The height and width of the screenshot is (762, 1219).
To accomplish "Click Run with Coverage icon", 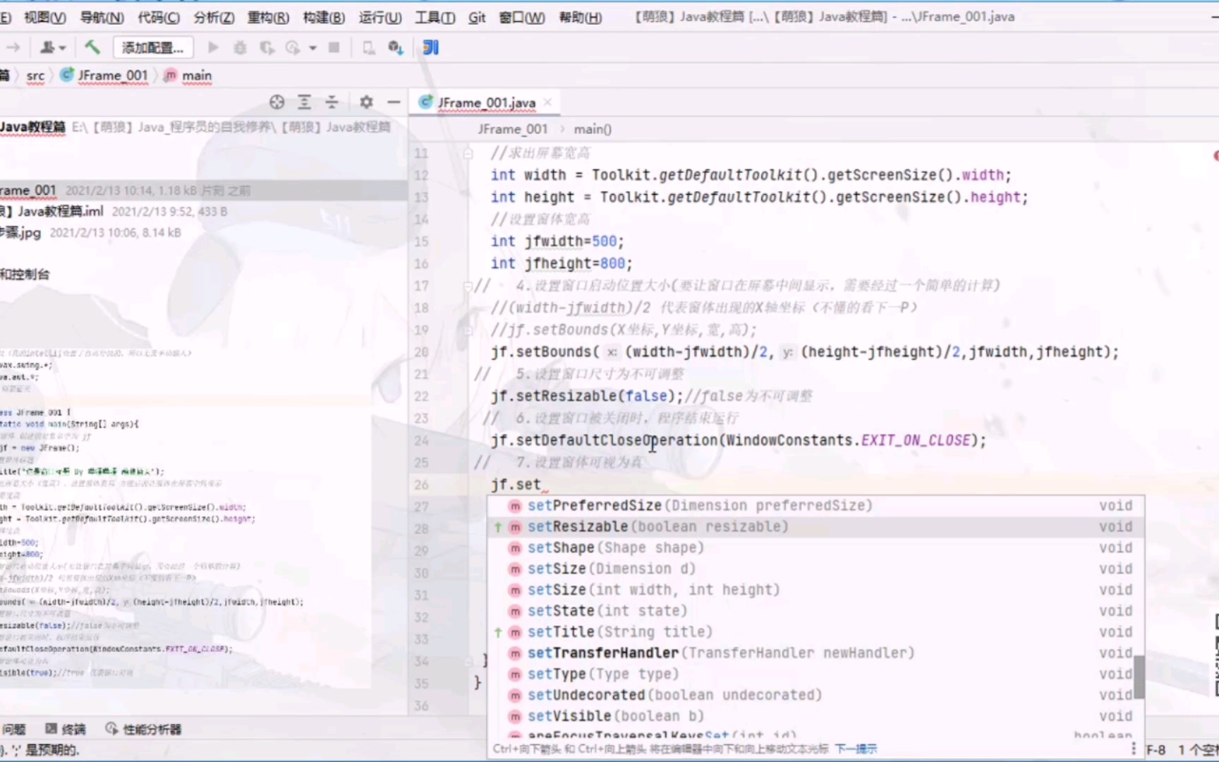I will pos(267,47).
